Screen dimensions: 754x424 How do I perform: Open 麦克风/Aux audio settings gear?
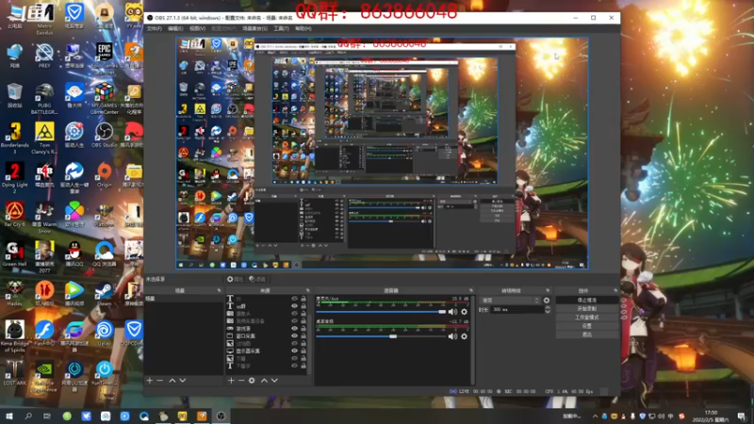pos(464,312)
